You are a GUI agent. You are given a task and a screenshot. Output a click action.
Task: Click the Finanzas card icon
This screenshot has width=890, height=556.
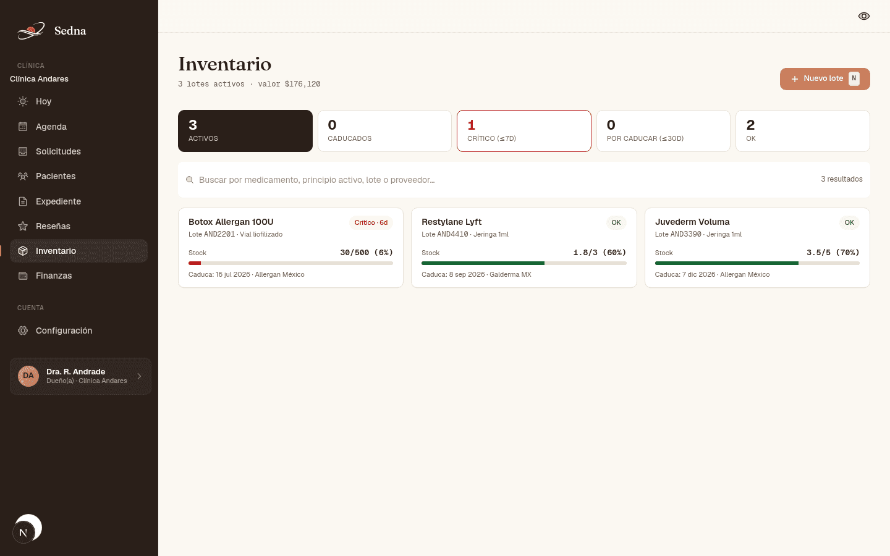23,276
